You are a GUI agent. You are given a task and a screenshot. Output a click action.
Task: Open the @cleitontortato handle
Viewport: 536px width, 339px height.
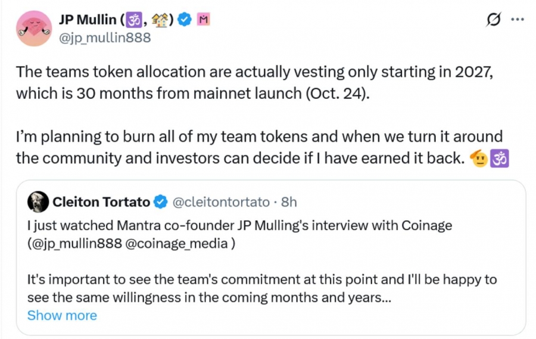221,202
